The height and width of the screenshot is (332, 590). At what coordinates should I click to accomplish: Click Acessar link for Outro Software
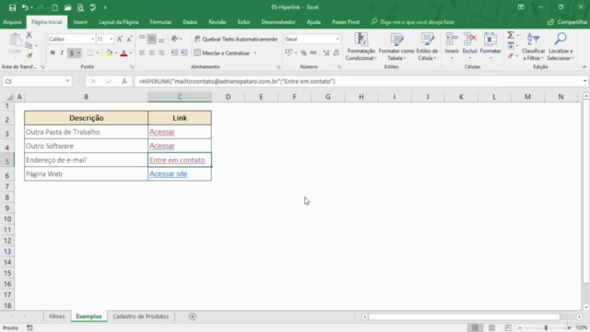coord(162,146)
